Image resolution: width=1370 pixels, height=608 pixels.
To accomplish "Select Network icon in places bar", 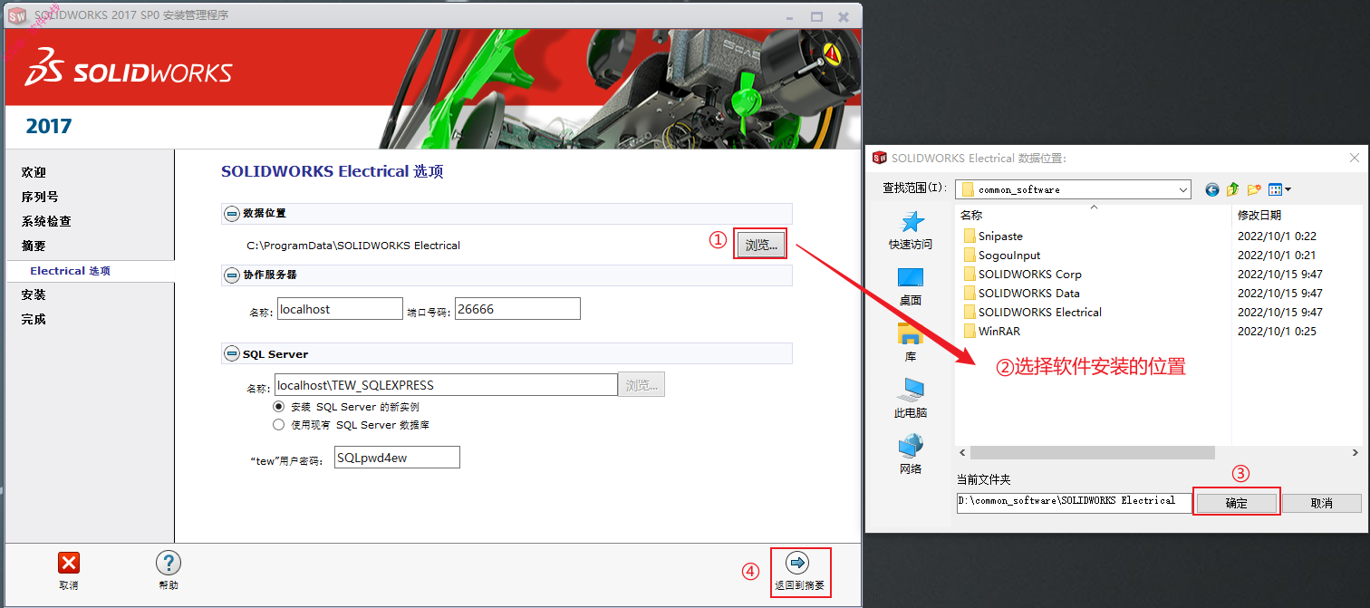I will 911,446.
